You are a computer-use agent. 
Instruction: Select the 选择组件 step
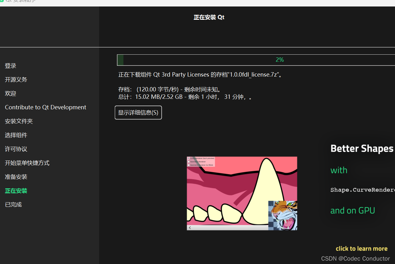click(16, 135)
